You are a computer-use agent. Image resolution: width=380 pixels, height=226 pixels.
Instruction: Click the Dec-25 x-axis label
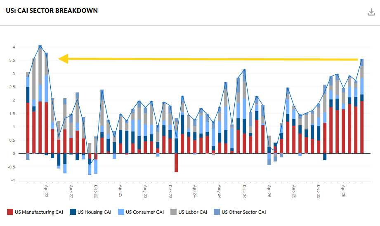[x=319, y=191]
